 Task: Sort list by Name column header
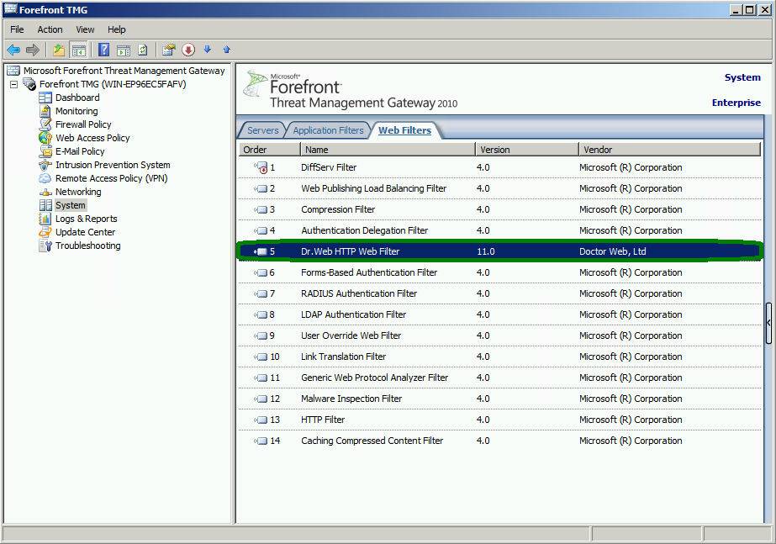pyautogui.click(x=388, y=150)
